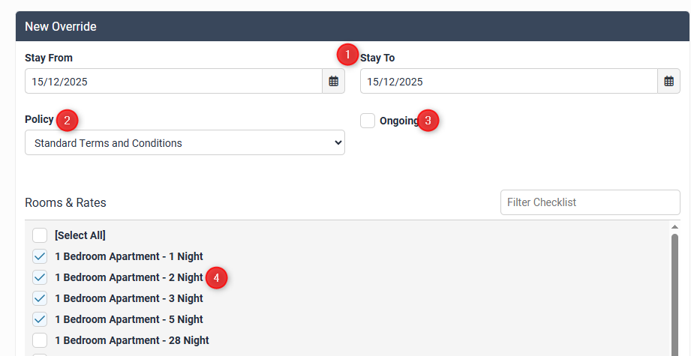Click the red marker numbered 4
Image resolution: width=691 pixels, height=356 pixels.
216,277
